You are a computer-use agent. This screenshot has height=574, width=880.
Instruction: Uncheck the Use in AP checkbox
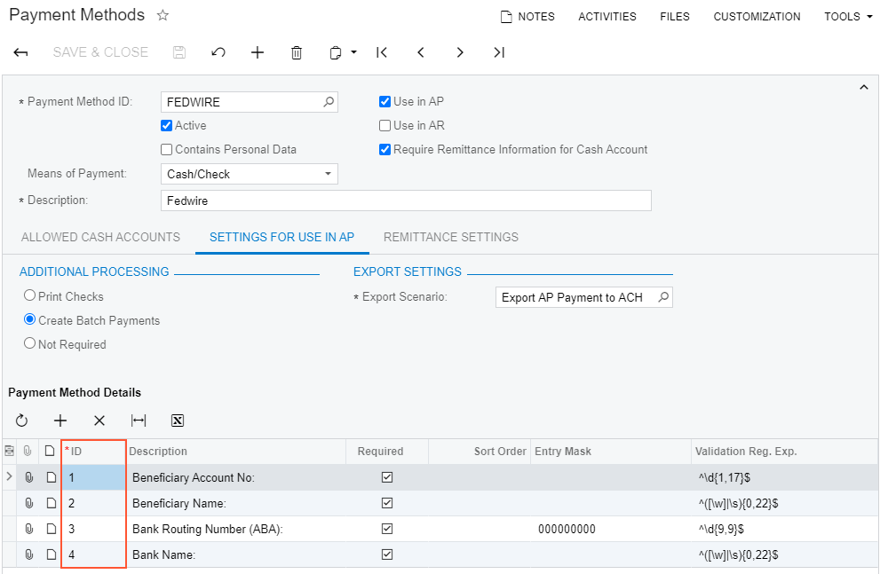tap(385, 101)
